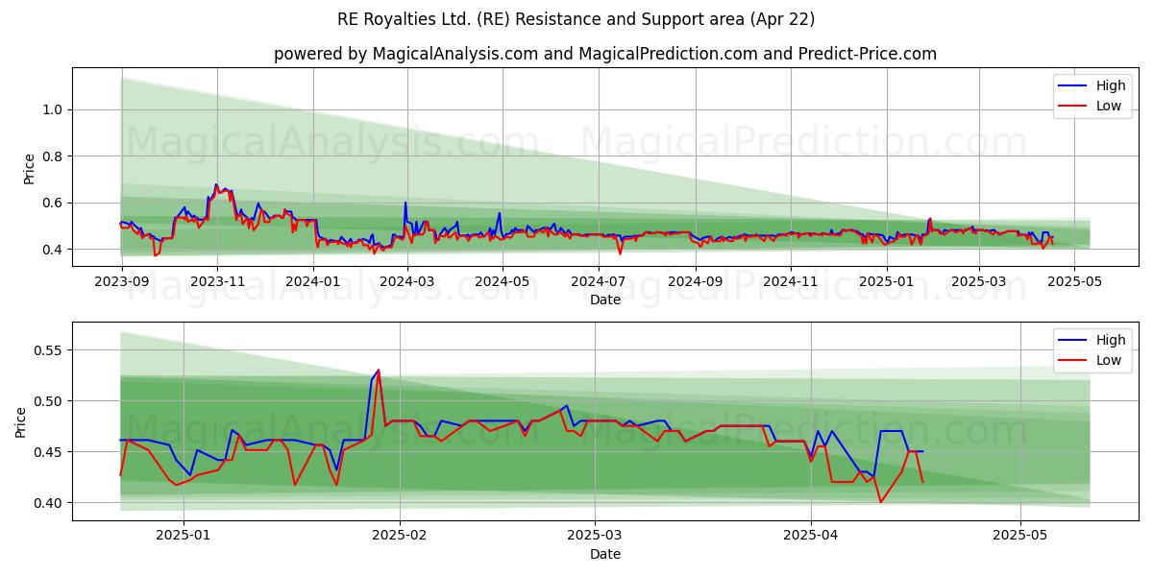
Task: Click the '0.8' price tick on top chart
Action: [x=53, y=156]
